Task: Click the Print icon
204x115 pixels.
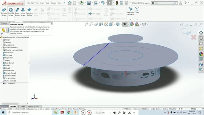Action: tap(96, 3)
